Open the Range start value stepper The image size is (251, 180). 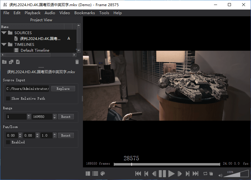[x=28, y=116]
